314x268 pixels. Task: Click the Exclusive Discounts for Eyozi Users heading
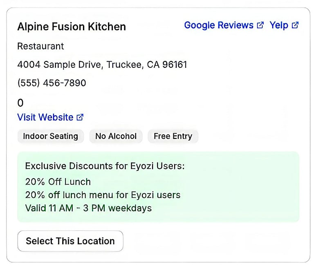[x=105, y=166]
